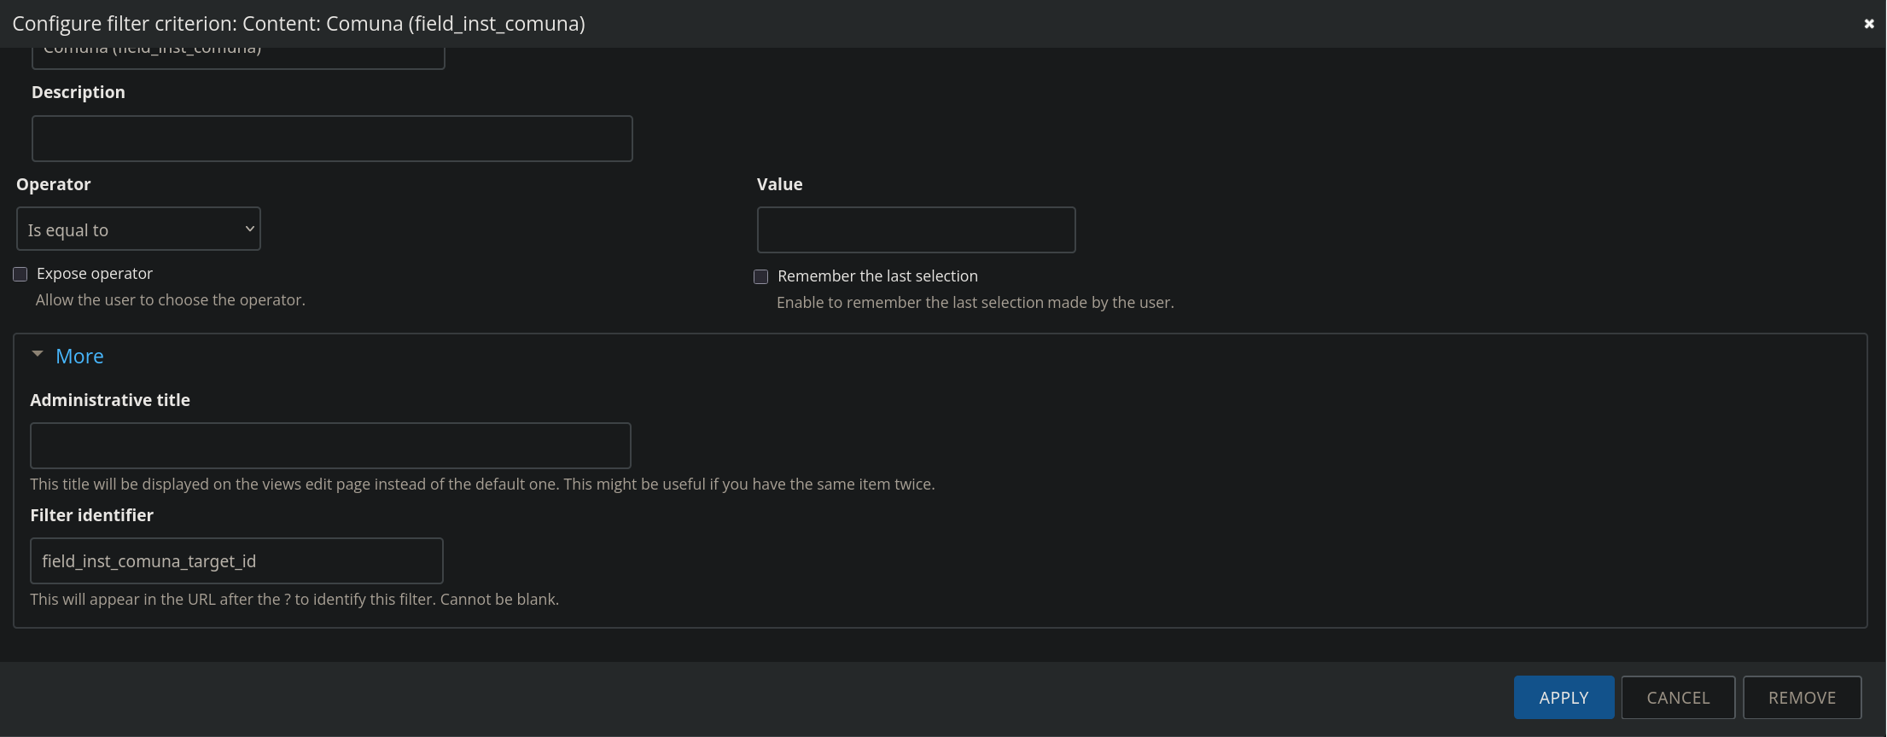Enable the Expose operator checkbox

click(20, 274)
